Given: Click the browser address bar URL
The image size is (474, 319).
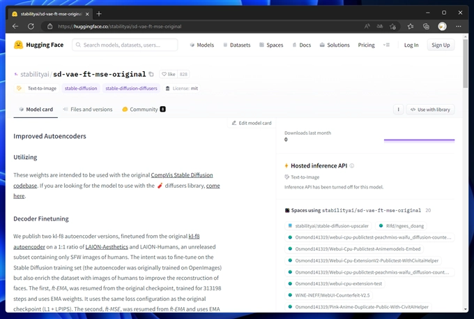Looking at the screenshot, I should pos(120,27).
